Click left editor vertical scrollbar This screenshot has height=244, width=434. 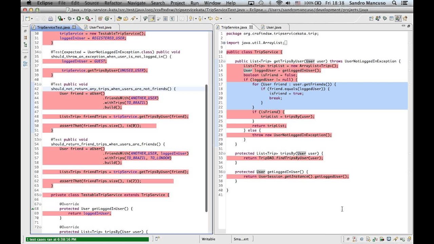tap(206, 148)
